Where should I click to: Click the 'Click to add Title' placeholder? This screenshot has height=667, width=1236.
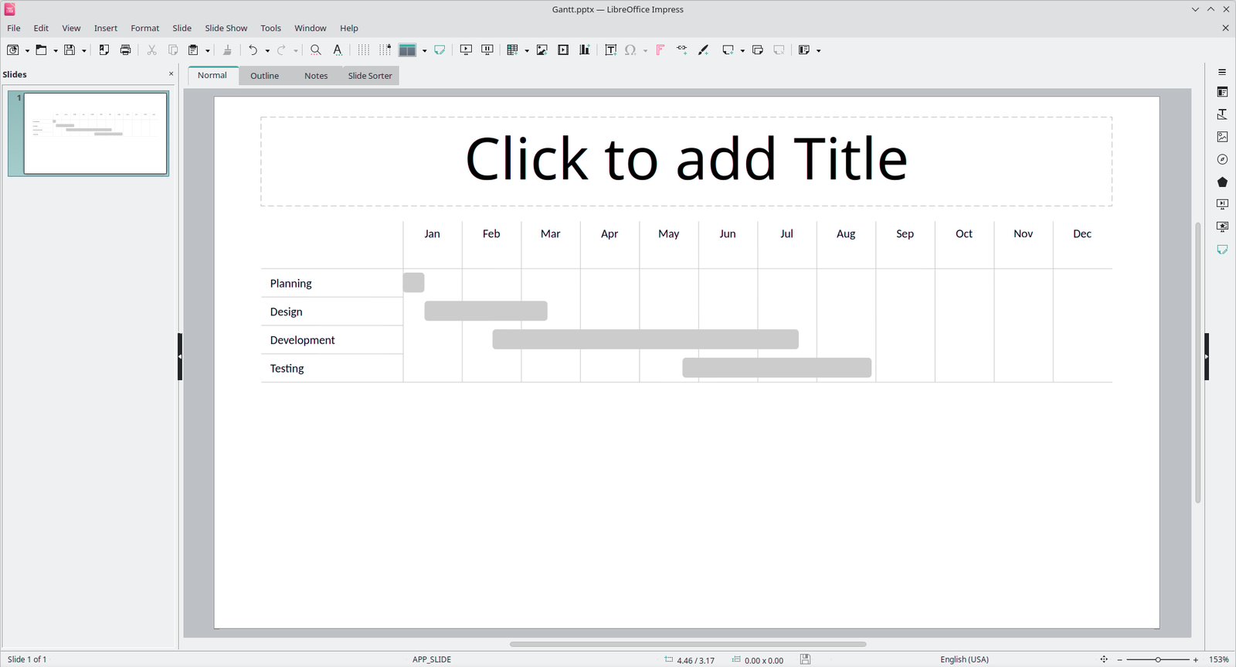686,161
